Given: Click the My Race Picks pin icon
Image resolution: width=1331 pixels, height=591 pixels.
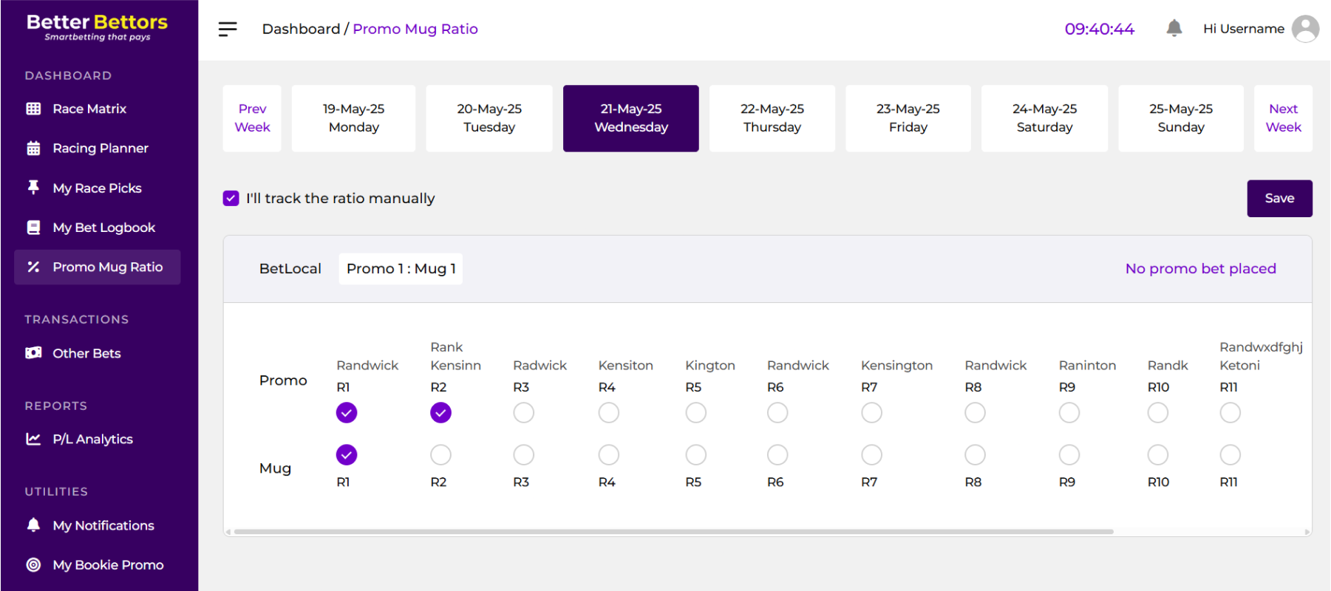Looking at the screenshot, I should click(x=33, y=188).
